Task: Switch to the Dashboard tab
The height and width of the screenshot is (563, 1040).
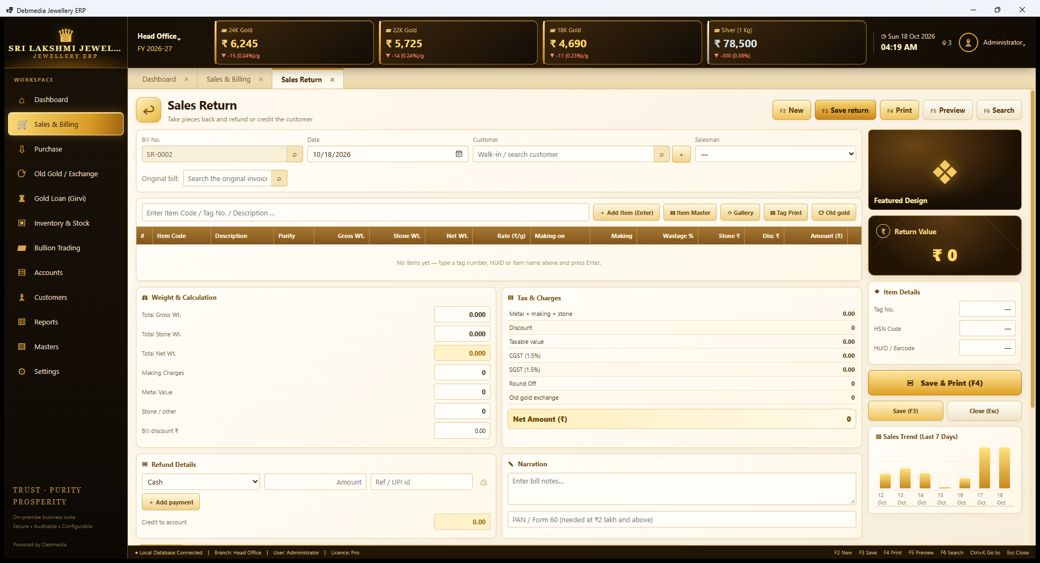Action: coord(159,79)
